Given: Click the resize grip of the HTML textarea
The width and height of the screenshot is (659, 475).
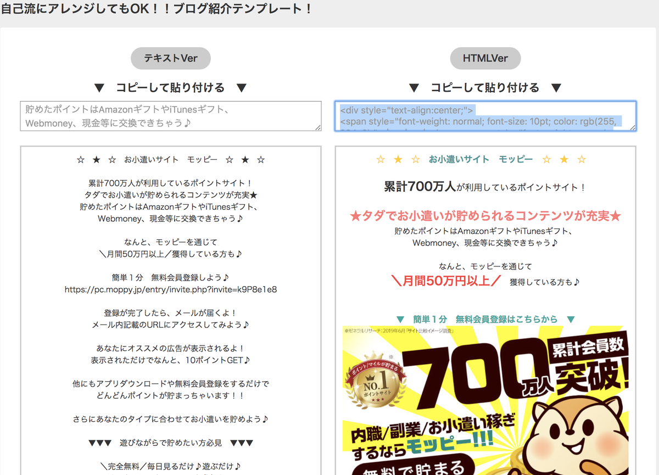Looking at the screenshot, I should point(633,128).
